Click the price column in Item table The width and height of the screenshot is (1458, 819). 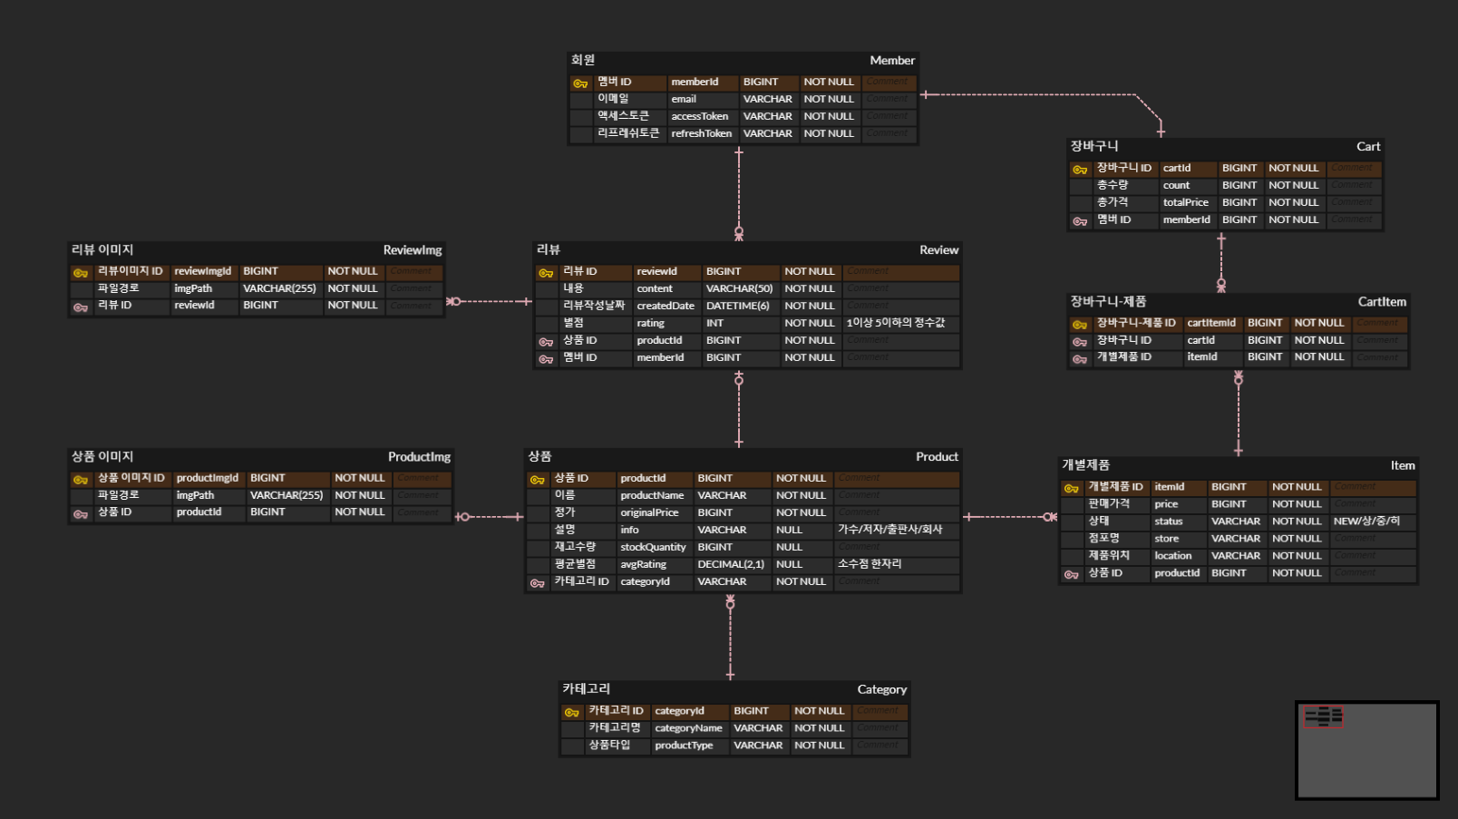point(1166,505)
